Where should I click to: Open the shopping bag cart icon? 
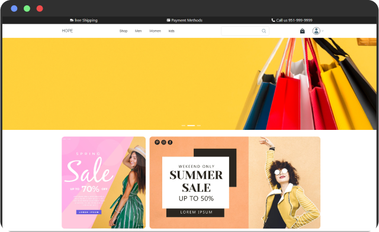pyautogui.click(x=302, y=31)
